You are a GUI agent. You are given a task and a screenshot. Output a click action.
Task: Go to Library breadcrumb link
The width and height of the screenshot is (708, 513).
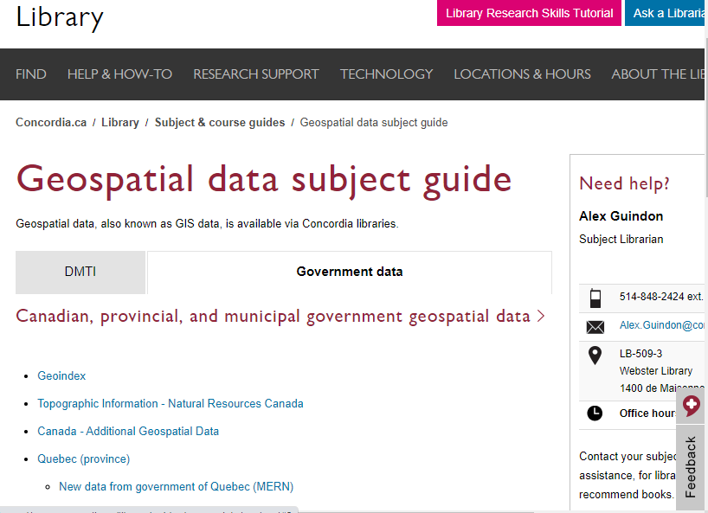[120, 122]
